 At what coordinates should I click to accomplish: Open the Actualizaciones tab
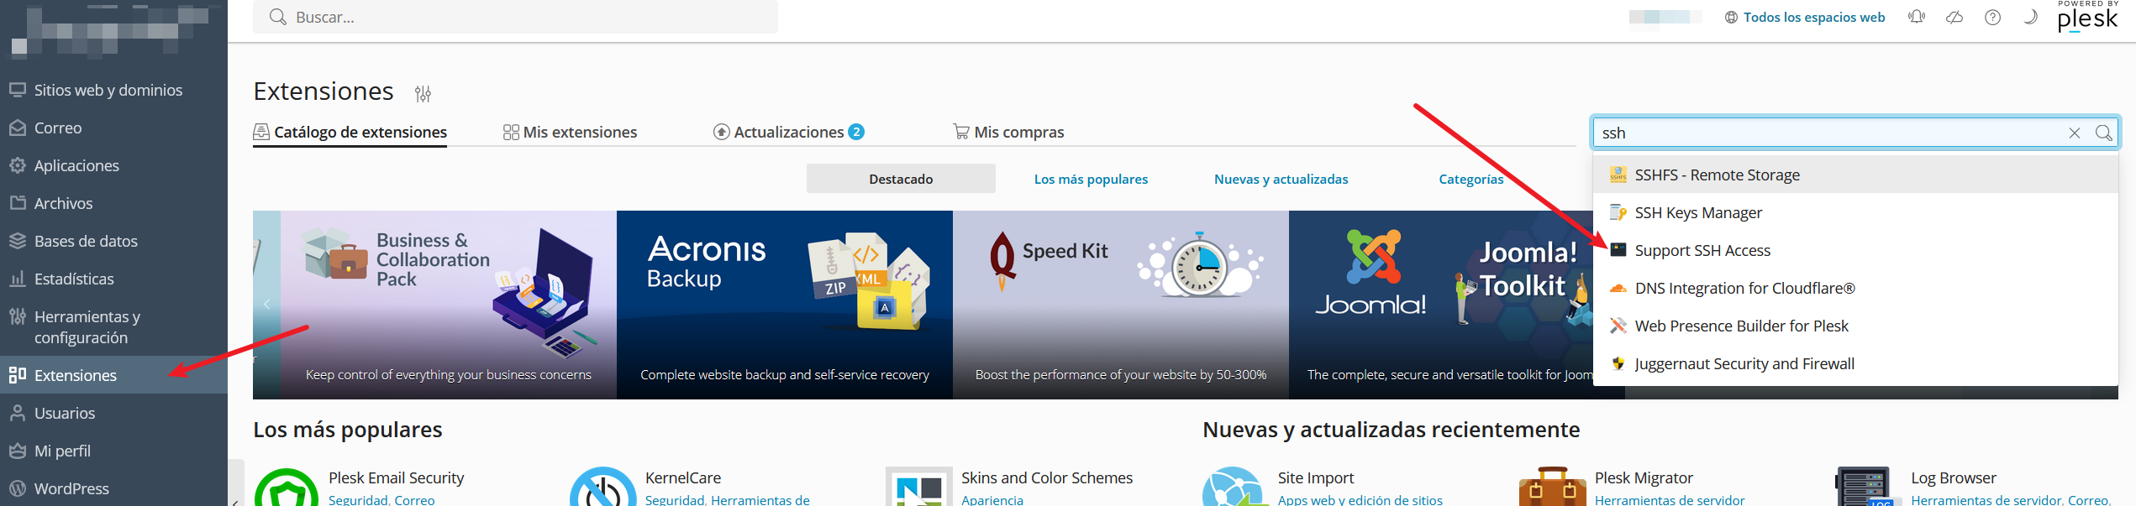(788, 132)
